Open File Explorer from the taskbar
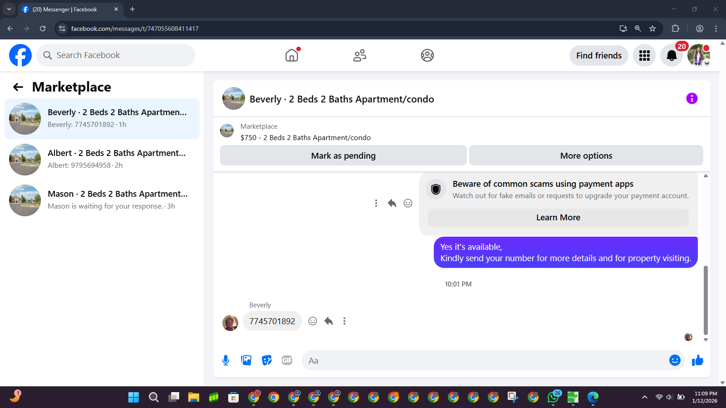726x408 pixels. [194, 398]
